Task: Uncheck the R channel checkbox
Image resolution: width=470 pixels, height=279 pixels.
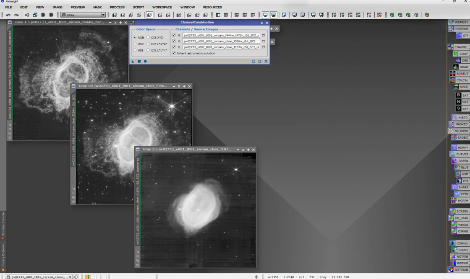Action: (x=174, y=36)
